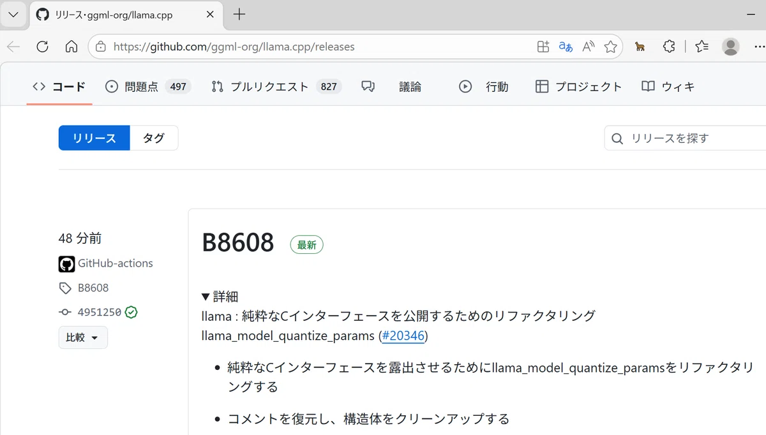Open the ウィキ tab
The width and height of the screenshot is (766, 435).
[x=668, y=87]
